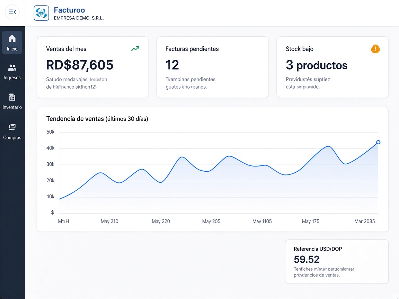The image size is (399, 299).
Task: Go to the Ingresos section
Action: pos(12,72)
